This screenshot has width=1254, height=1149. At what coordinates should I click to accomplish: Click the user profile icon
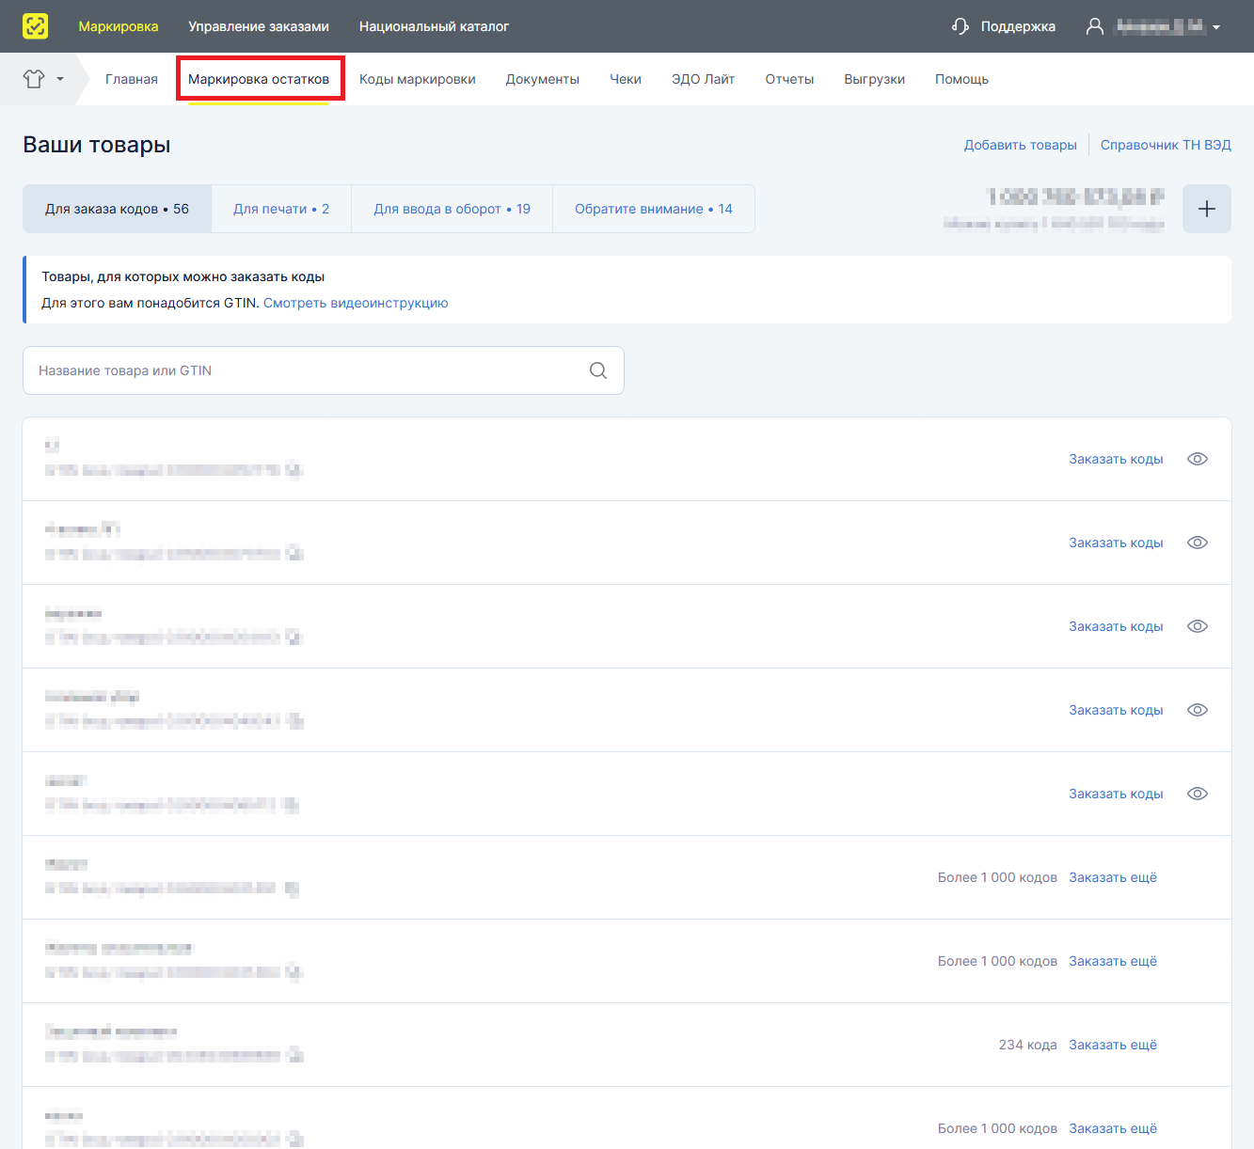tap(1094, 26)
